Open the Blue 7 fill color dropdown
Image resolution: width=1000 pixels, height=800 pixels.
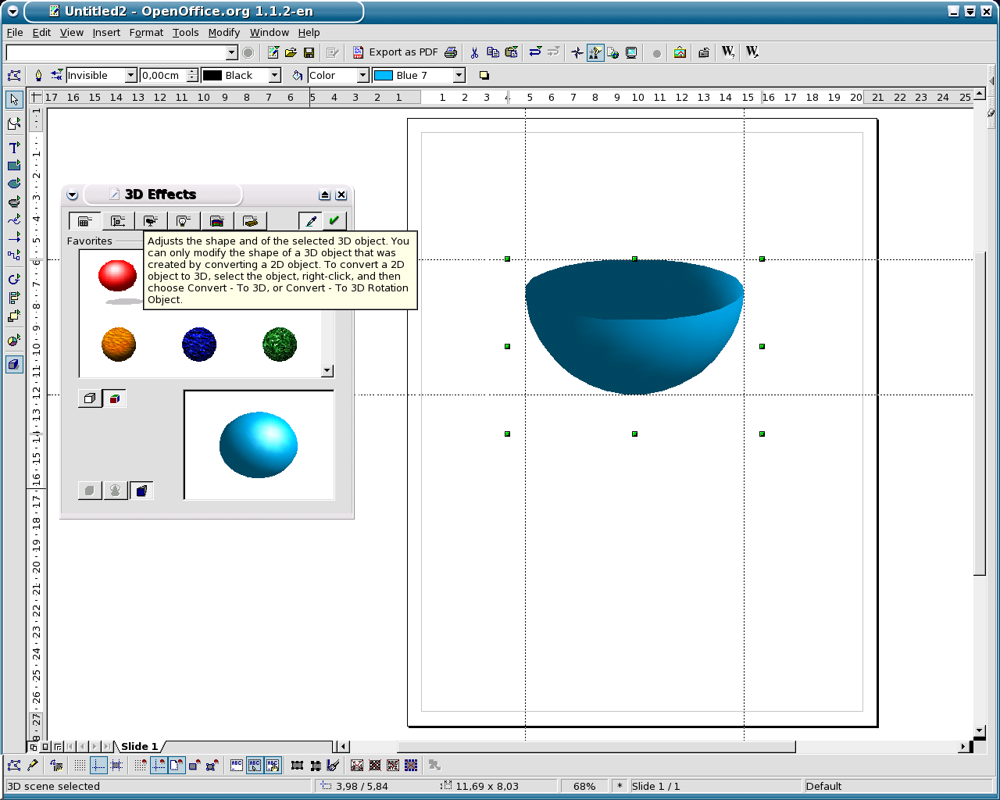457,75
